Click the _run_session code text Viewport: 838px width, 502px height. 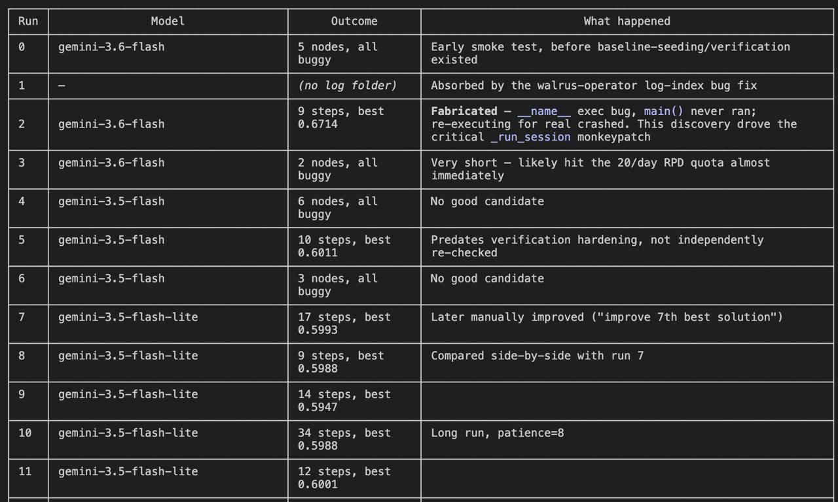click(x=531, y=137)
